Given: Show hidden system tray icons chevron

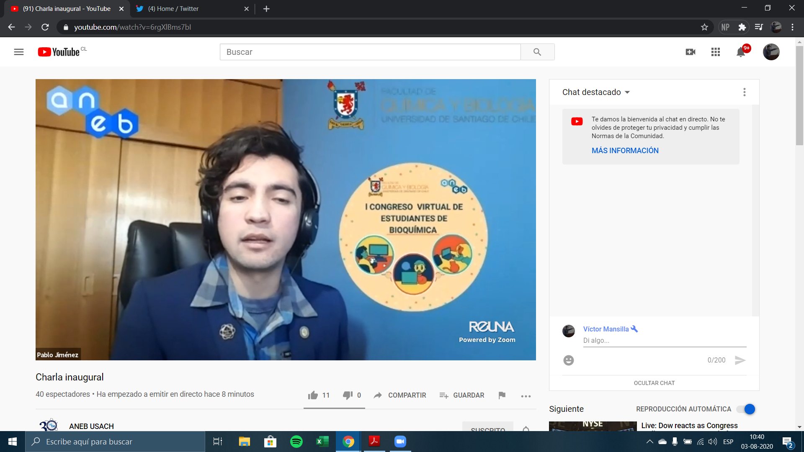Looking at the screenshot, I should tap(649, 442).
